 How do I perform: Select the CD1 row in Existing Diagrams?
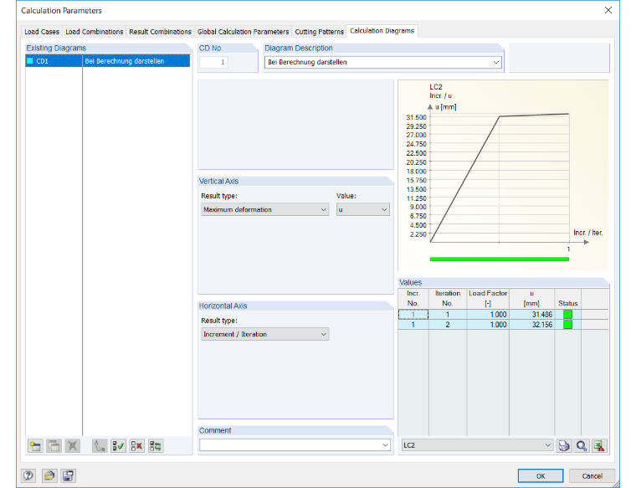[x=107, y=61]
